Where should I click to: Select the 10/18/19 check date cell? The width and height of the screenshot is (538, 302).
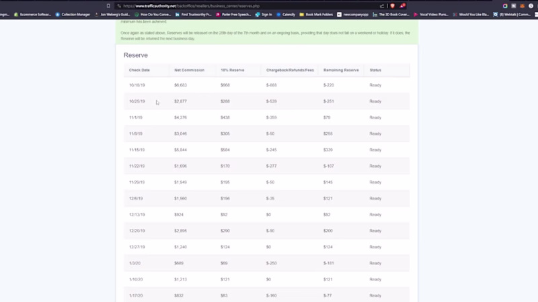(137, 85)
